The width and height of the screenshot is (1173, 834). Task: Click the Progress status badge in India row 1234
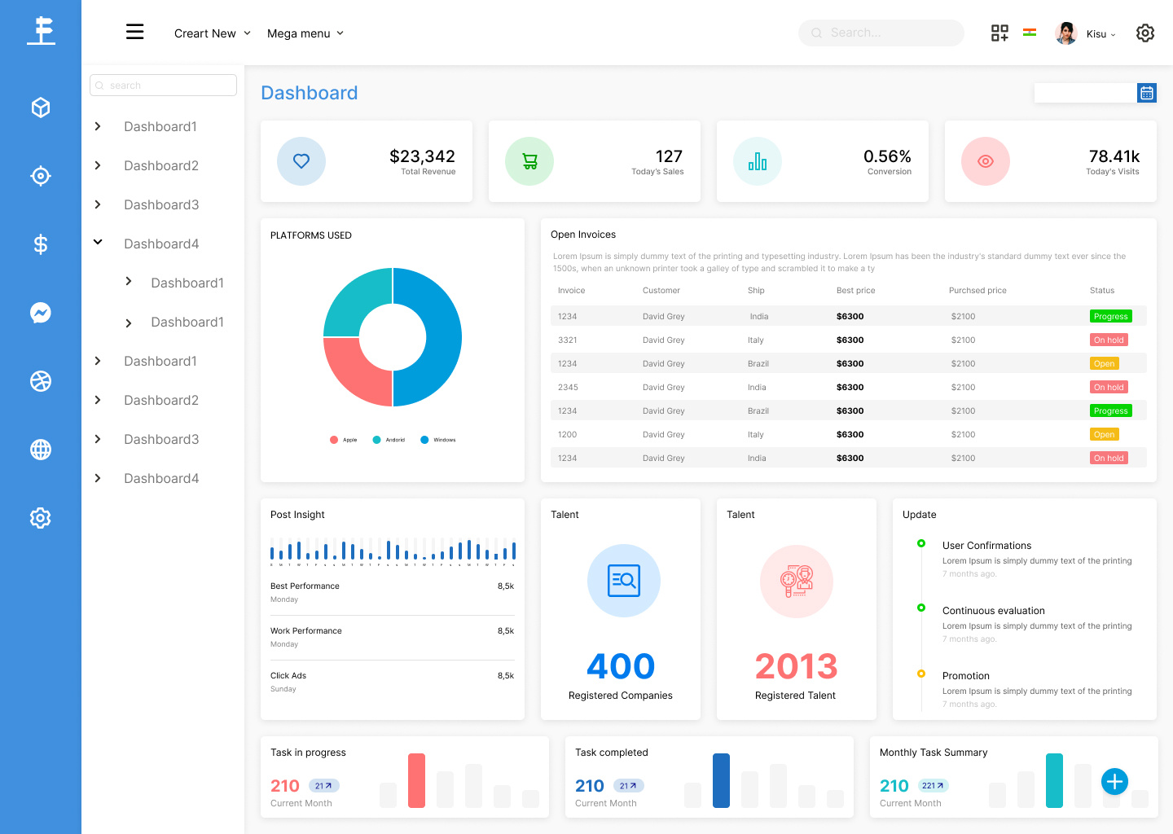point(1111,316)
